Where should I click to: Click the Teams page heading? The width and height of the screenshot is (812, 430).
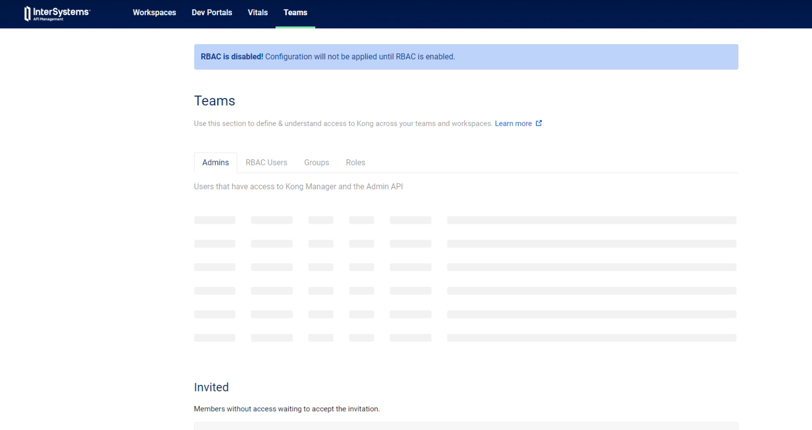point(214,101)
